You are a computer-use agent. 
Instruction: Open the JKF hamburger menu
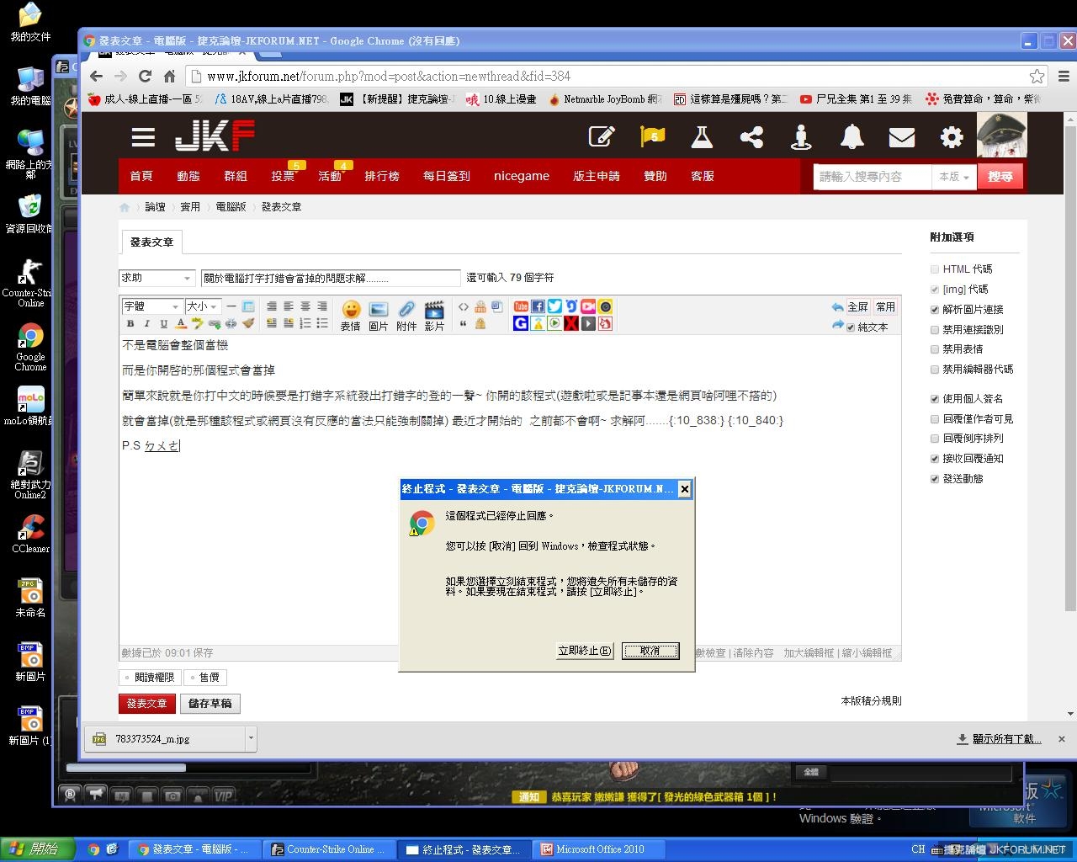coord(143,137)
